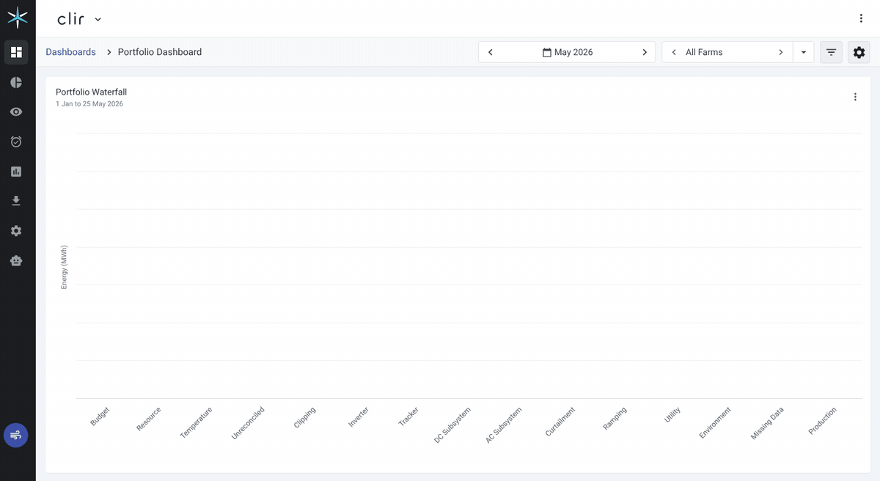This screenshot has width=880, height=481.
Task: Open the alarm clock alerts sidebar icon
Action: [x=16, y=142]
